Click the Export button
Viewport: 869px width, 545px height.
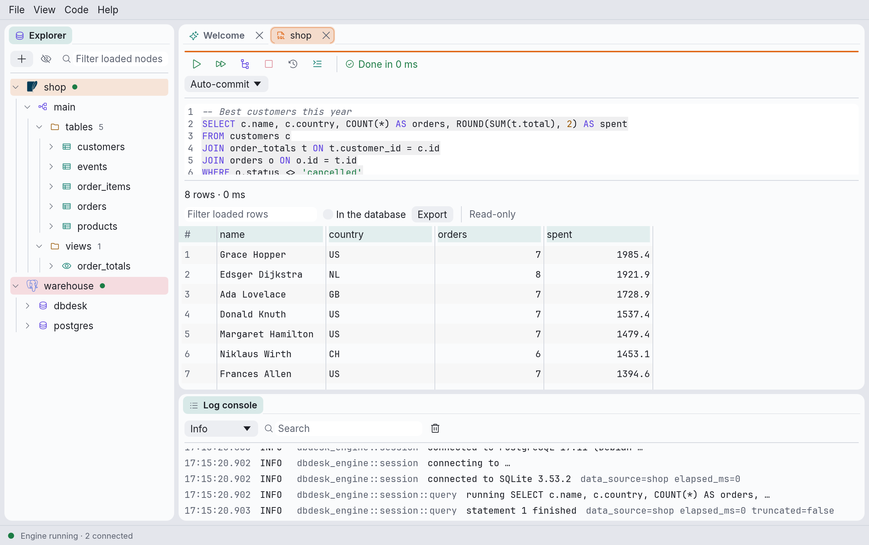coord(432,214)
